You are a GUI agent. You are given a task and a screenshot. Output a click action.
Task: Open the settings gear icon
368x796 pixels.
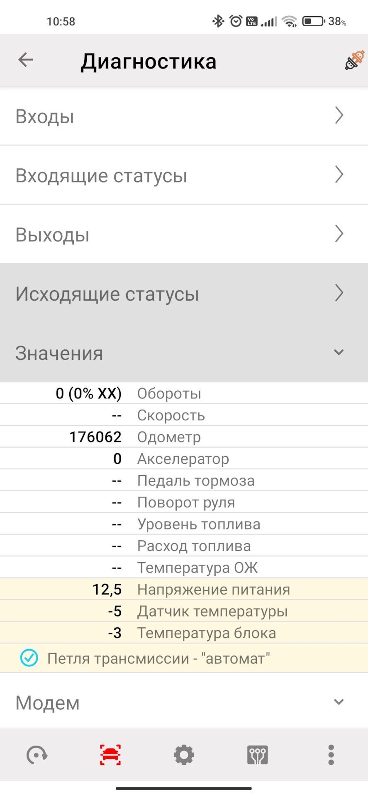click(x=184, y=755)
